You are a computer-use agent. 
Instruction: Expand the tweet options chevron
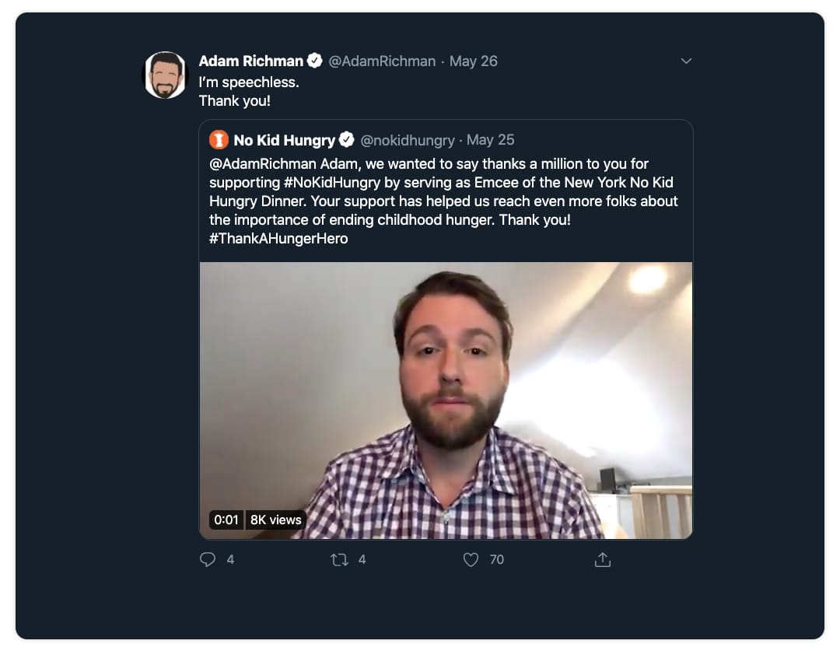[686, 61]
